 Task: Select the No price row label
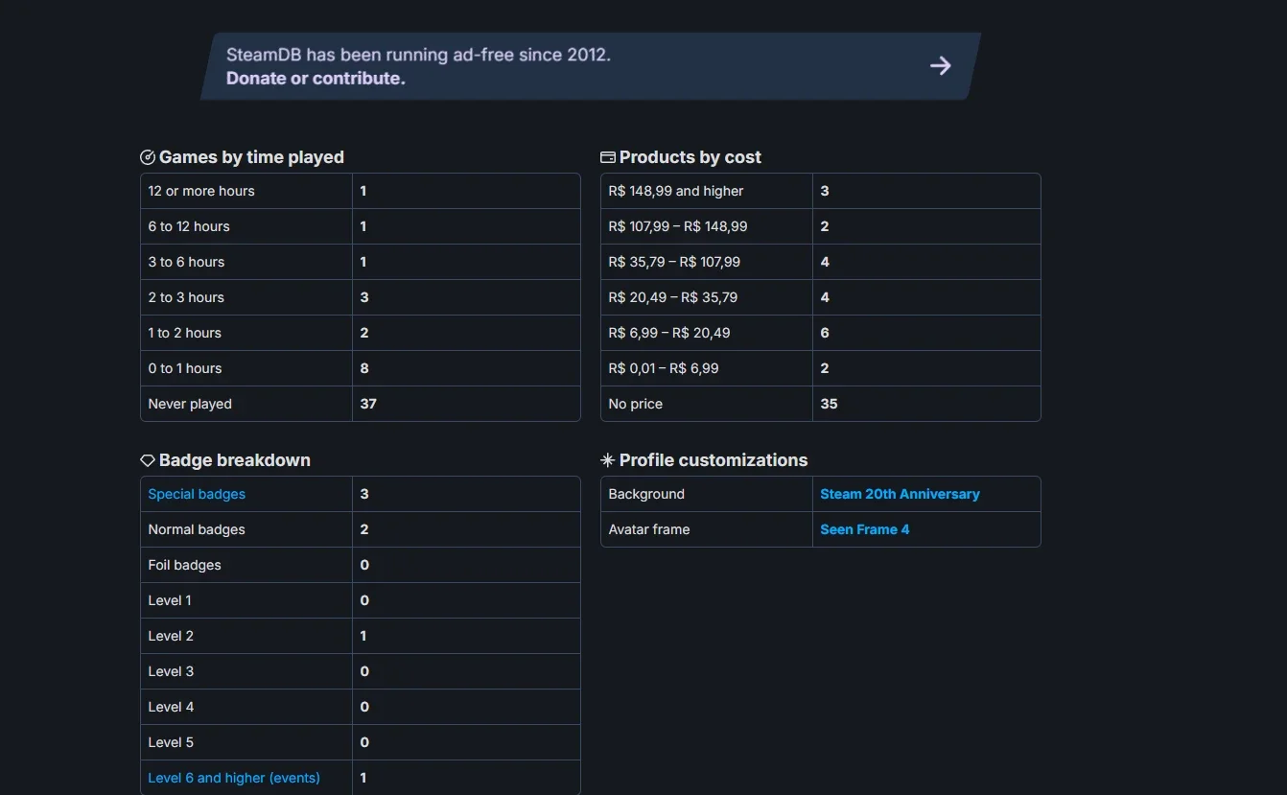point(635,404)
